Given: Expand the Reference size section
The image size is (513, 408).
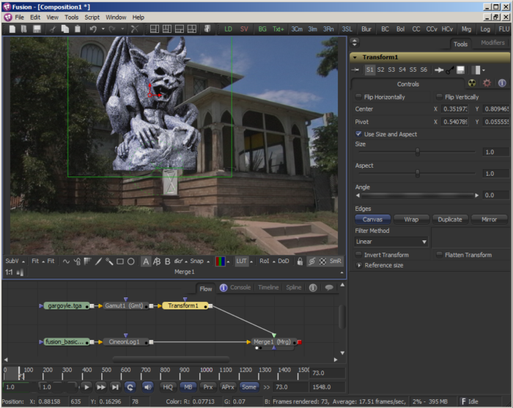Looking at the screenshot, I should click(x=359, y=265).
